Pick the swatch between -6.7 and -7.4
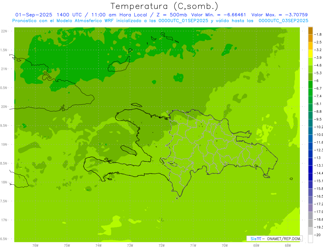The height and width of the screenshot is (249, 323). (310, 92)
